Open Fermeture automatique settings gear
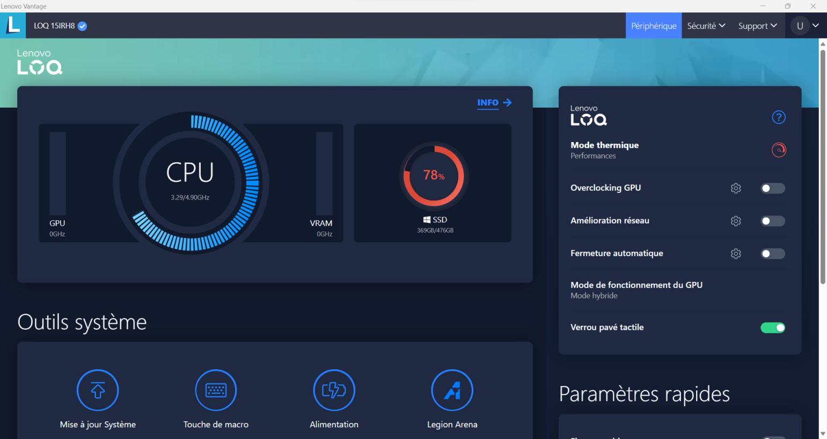The height and width of the screenshot is (439, 827). tap(736, 254)
